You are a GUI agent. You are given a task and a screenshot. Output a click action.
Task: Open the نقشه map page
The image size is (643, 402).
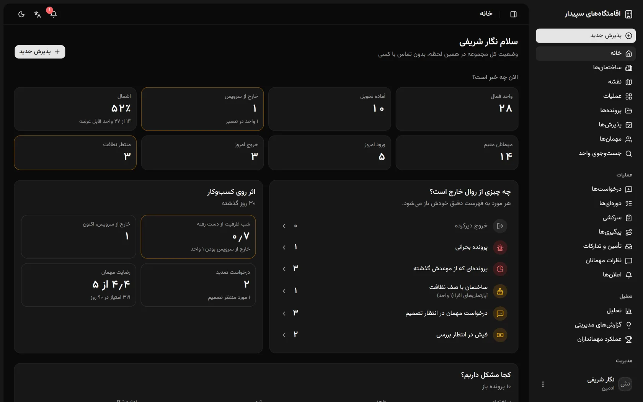(586, 82)
